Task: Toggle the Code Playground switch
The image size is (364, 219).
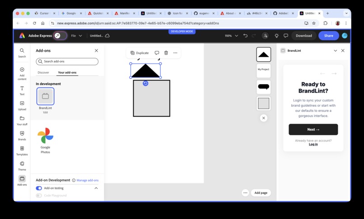Action: click(39, 196)
